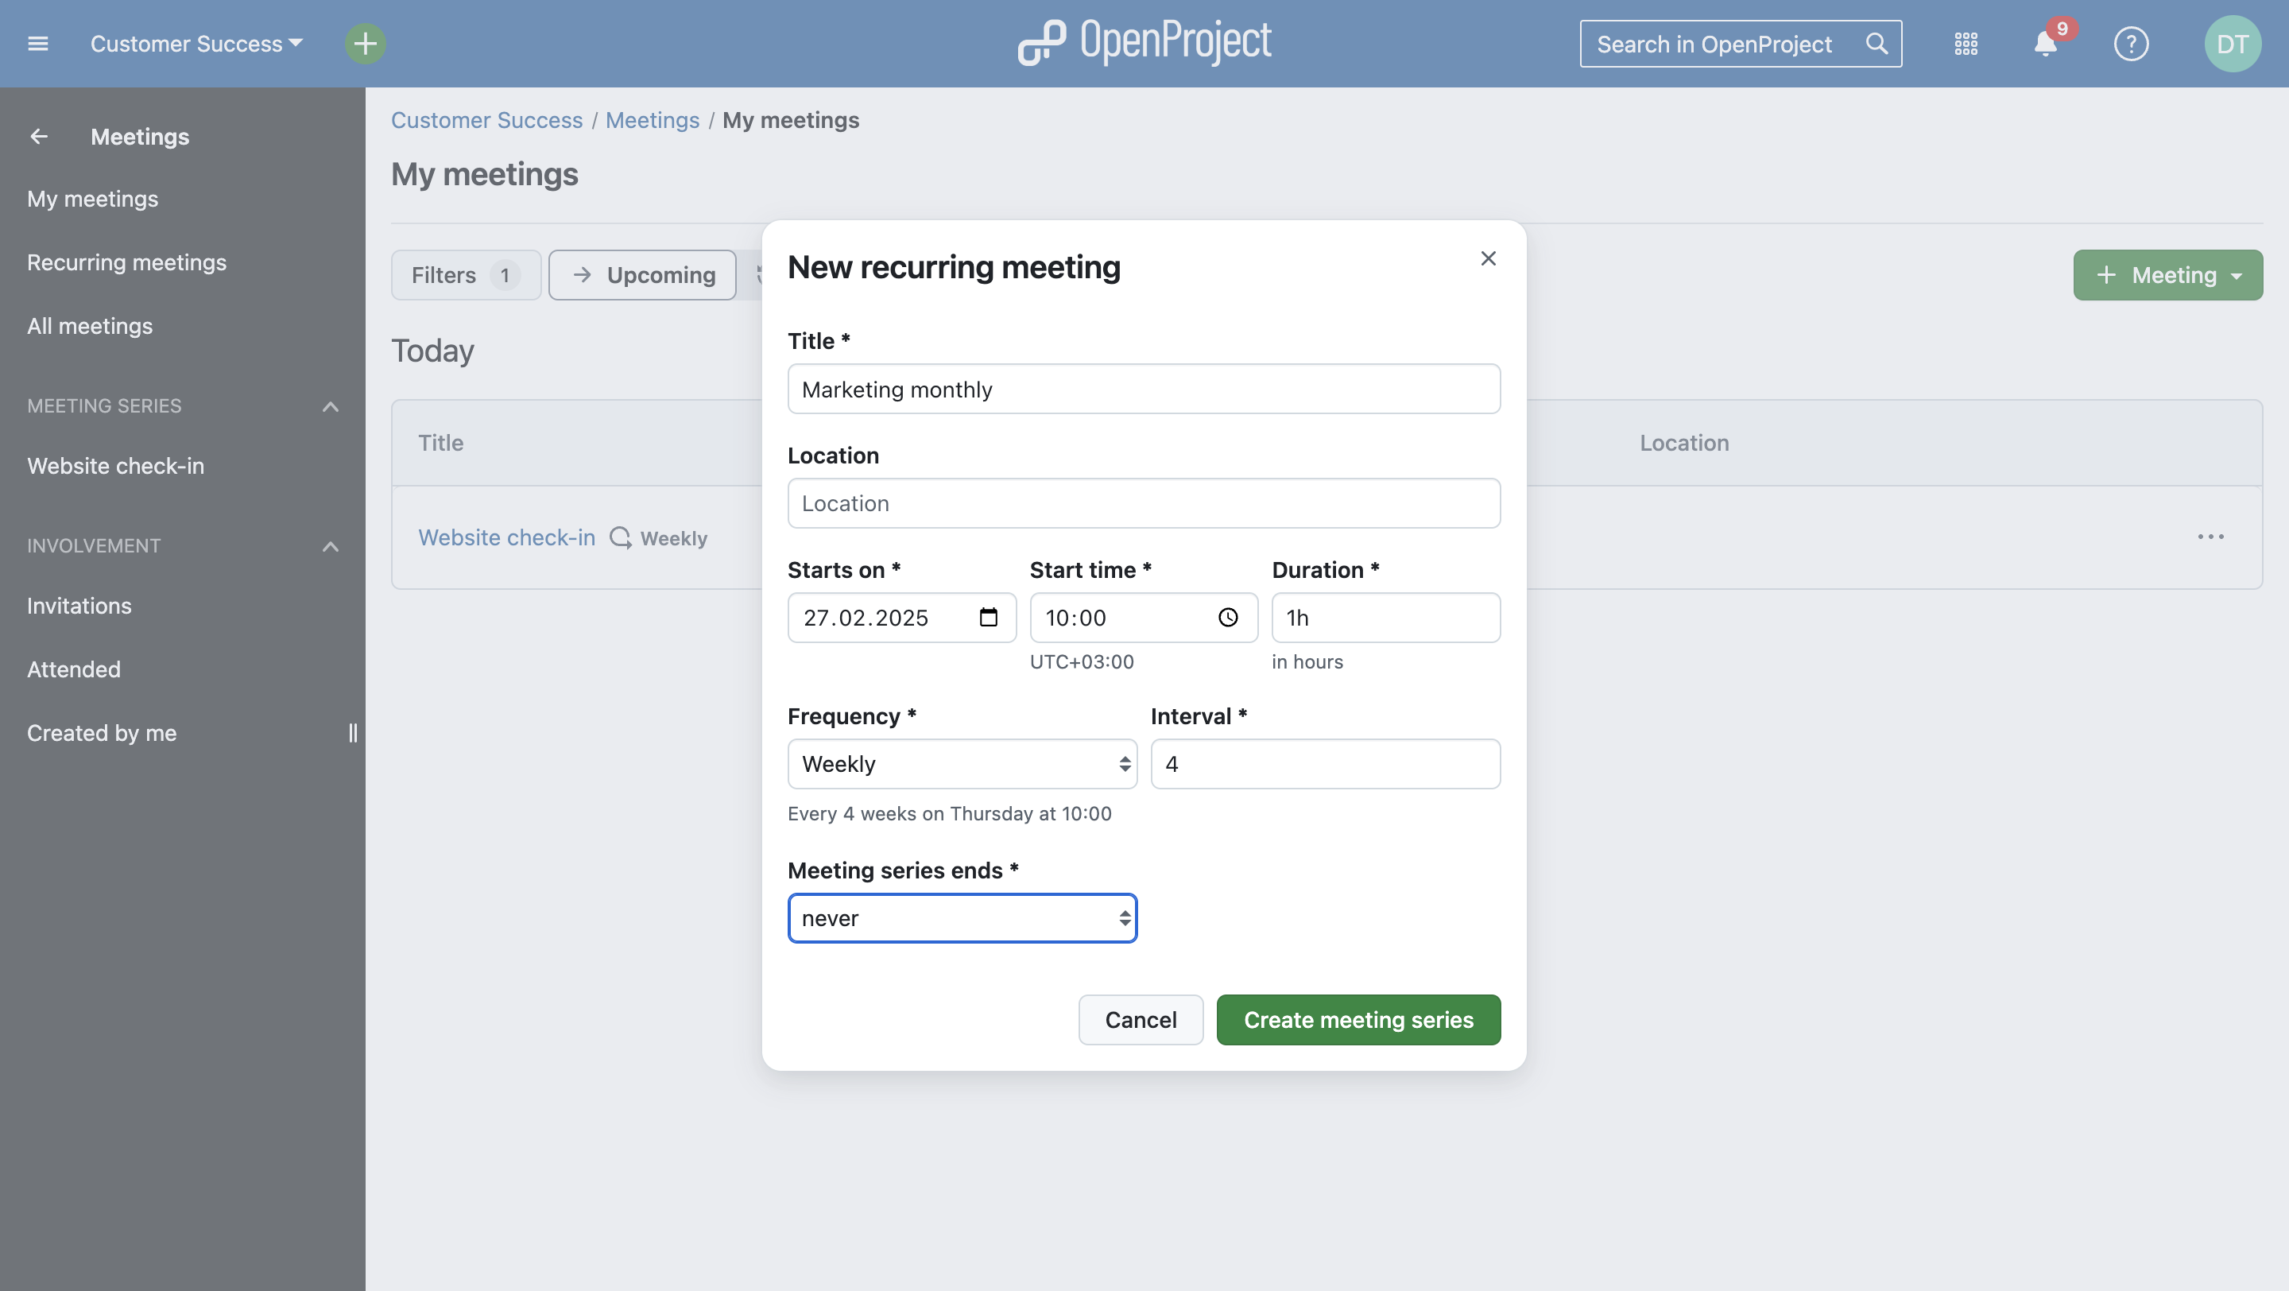Open the Meeting series ends dropdown
This screenshot has width=2289, height=1291.
[x=962, y=918]
